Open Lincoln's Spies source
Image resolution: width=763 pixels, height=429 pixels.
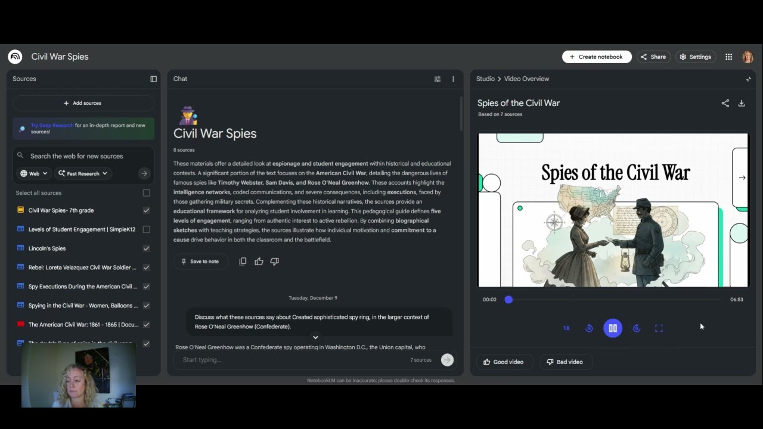point(47,248)
